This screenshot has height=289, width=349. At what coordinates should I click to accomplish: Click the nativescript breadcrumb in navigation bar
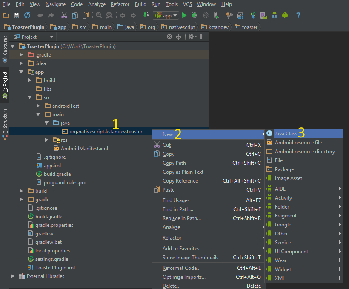pos(181,27)
